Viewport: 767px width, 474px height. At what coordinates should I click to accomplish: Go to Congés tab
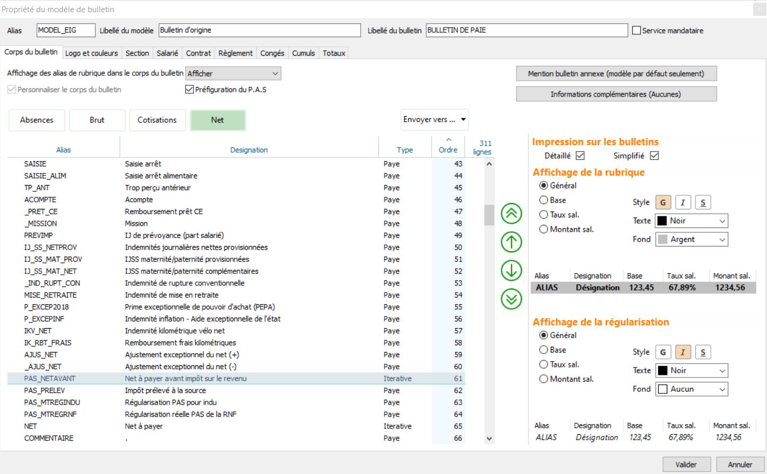coord(272,53)
